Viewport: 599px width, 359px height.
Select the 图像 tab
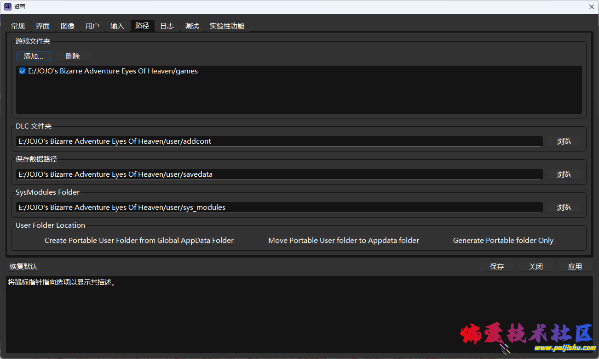tap(68, 26)
